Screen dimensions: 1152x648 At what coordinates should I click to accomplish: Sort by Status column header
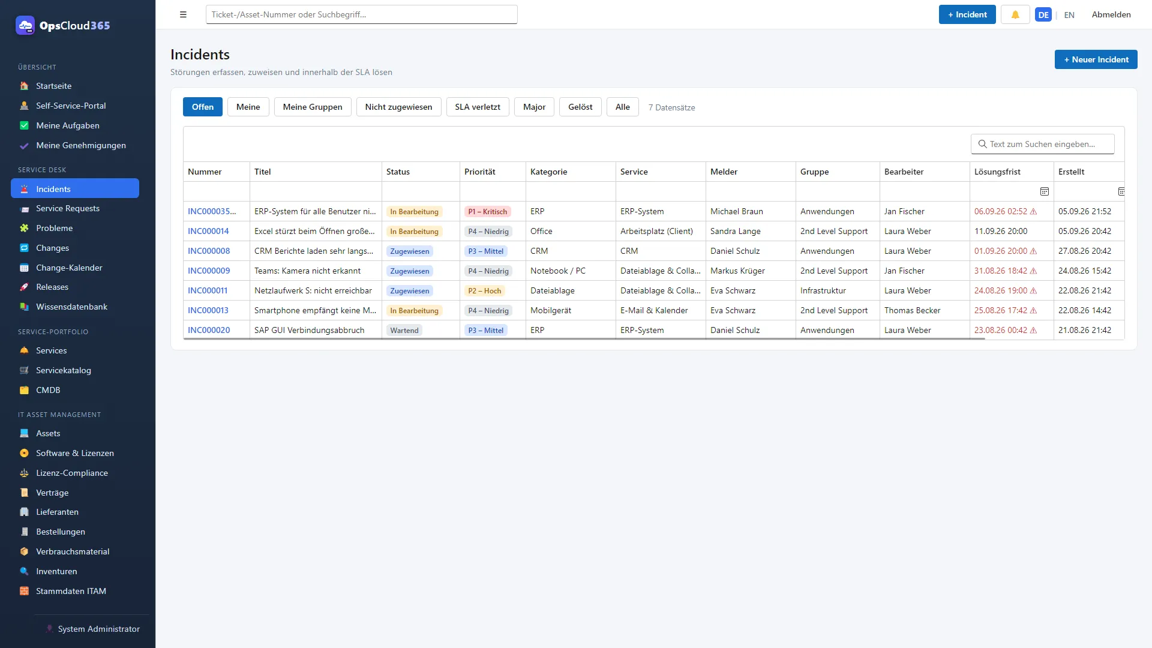(x=421, y=172)
